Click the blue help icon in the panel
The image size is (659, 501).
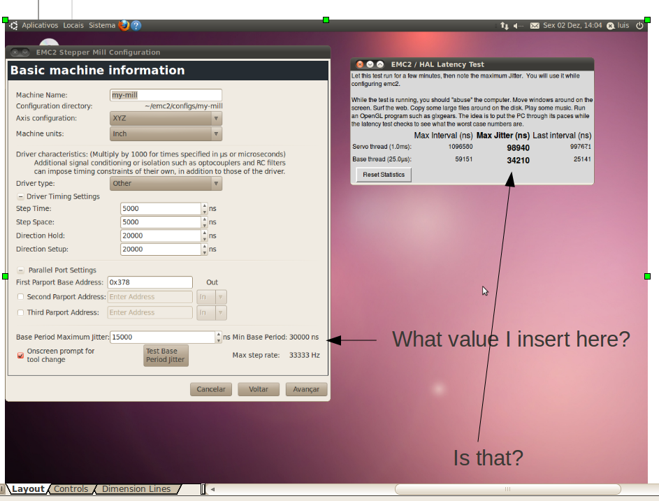click(136, 26)
